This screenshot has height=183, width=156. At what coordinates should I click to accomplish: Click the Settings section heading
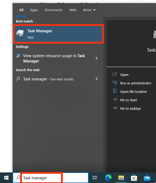click(x=22, y=47)
